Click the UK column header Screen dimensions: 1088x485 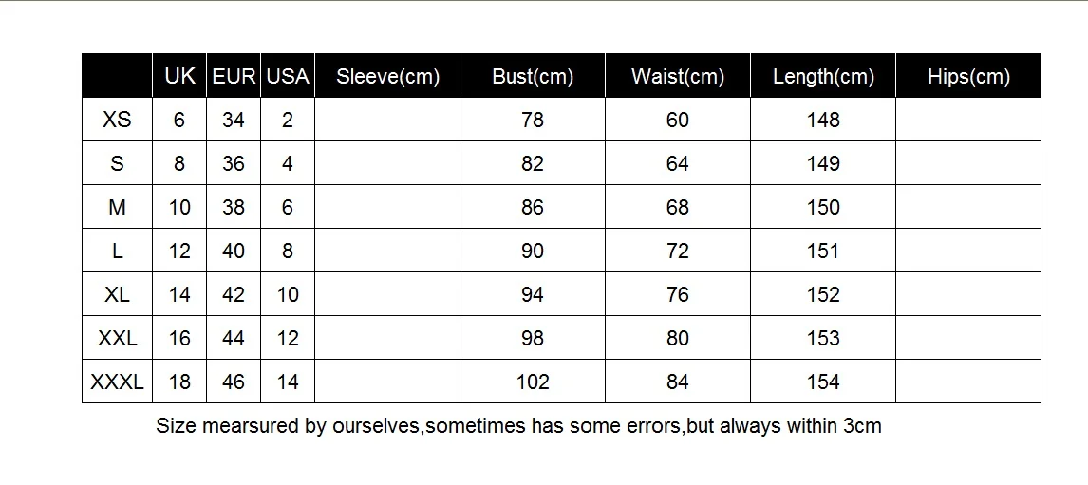(x=179, y=76)
